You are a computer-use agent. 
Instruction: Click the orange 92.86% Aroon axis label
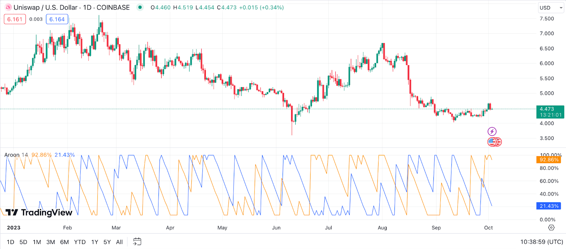549,160
